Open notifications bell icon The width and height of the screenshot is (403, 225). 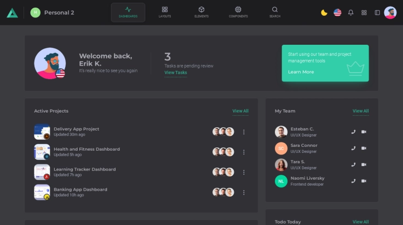tap(350, 13)
